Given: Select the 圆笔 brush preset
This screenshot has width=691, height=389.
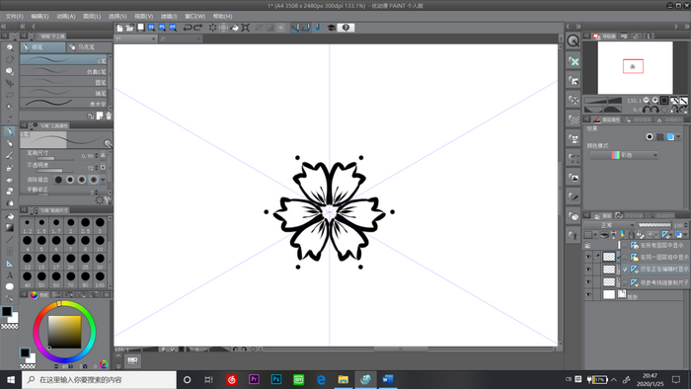Looking at the screenshot, I should tap(64, 82).
